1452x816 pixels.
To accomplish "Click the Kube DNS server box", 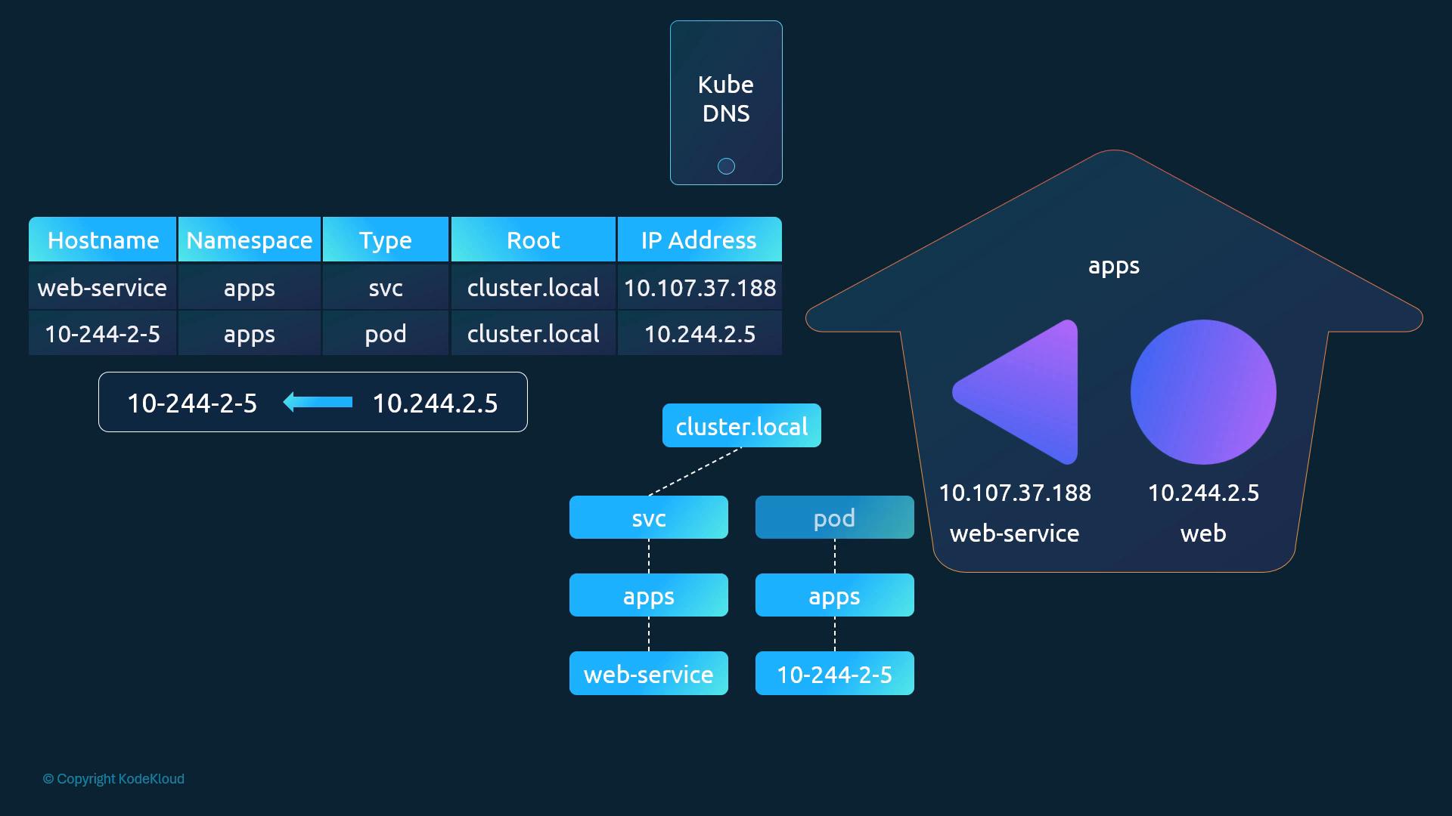I will (726, 103).
